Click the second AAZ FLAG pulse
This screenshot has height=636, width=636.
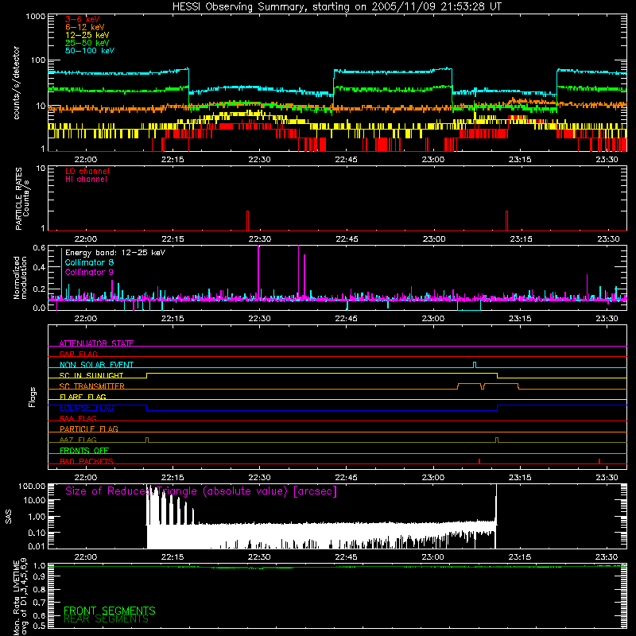(497, 440)
